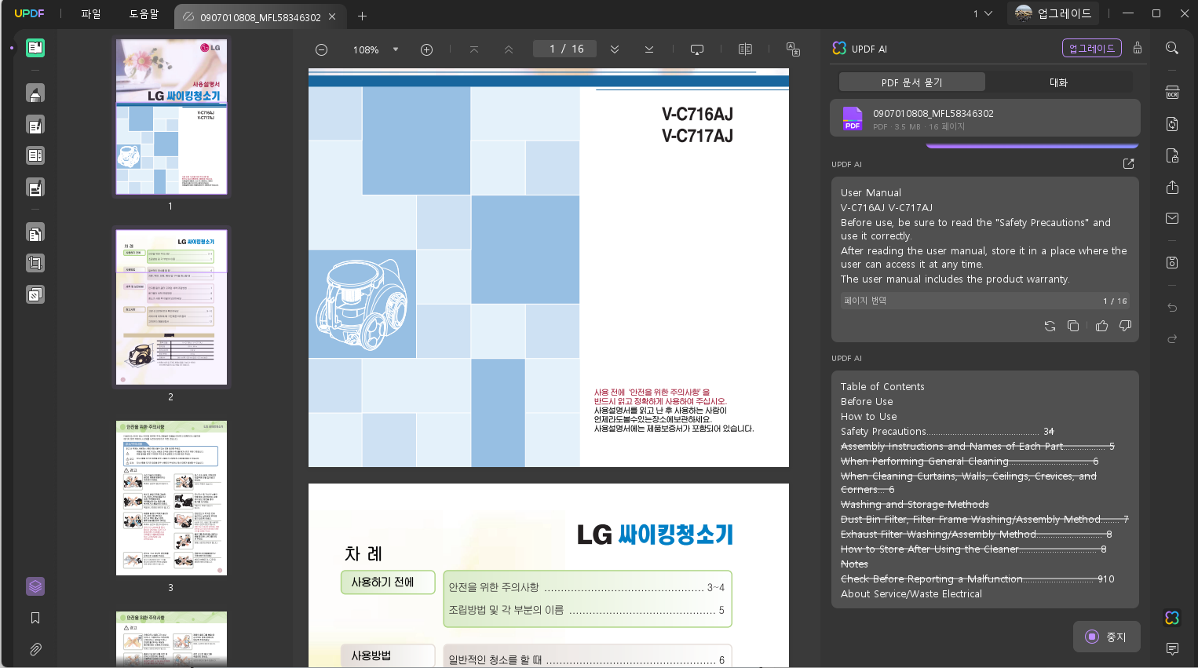Select page 2 thumbnail

pos(171,307)
